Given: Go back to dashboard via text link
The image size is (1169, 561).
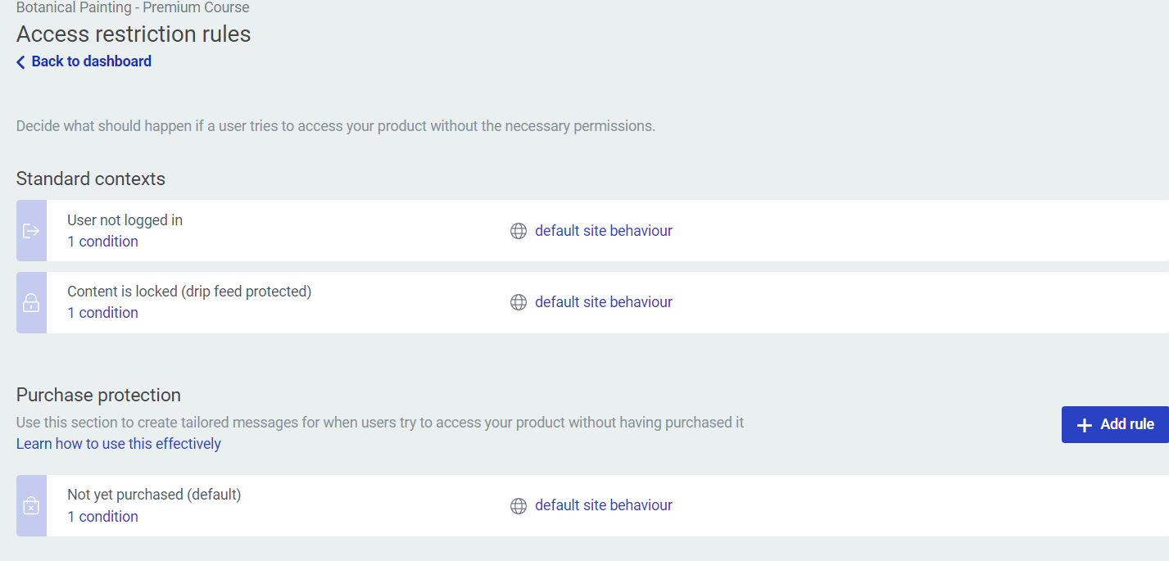Looking at the screenshot, I should point(91,61).
